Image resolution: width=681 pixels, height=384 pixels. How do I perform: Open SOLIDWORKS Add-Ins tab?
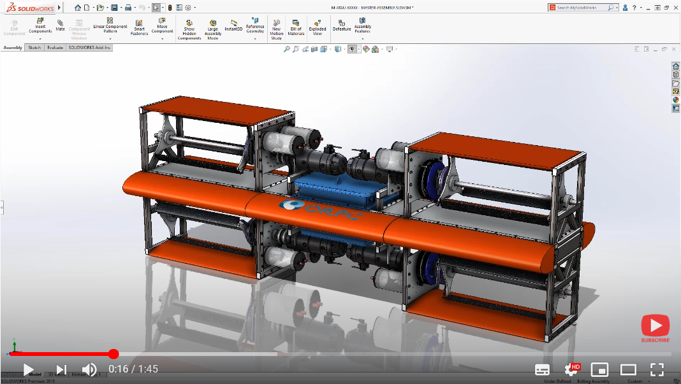pyautogui.click(x=89, y=48)
